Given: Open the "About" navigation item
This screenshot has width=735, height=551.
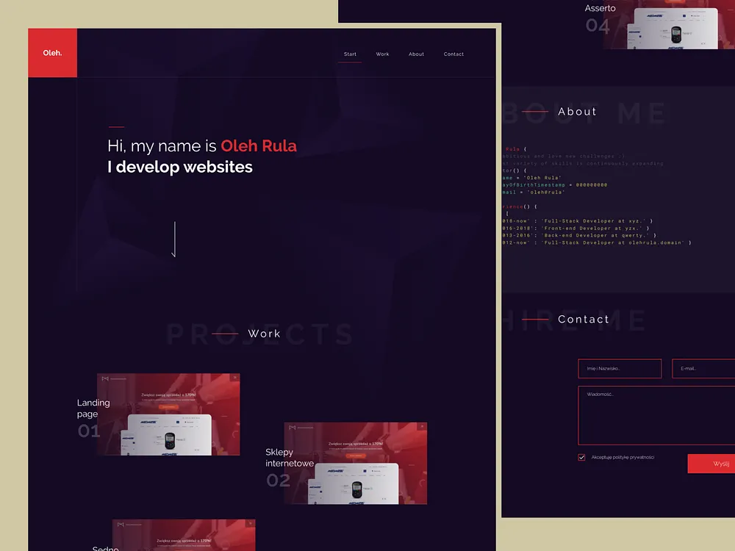Looking at the screenshot, I should [416, 54].
